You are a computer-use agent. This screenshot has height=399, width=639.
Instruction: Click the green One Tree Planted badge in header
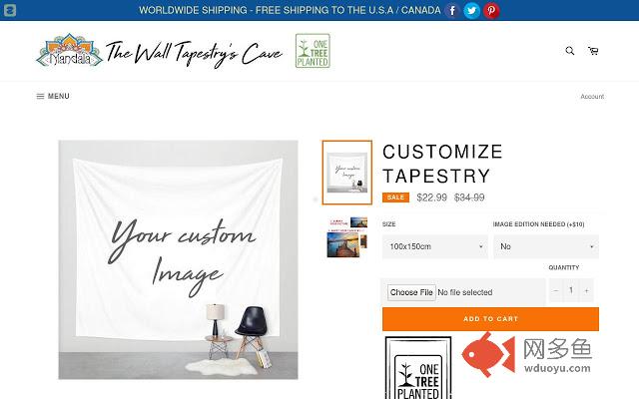(x=313, y=51)
